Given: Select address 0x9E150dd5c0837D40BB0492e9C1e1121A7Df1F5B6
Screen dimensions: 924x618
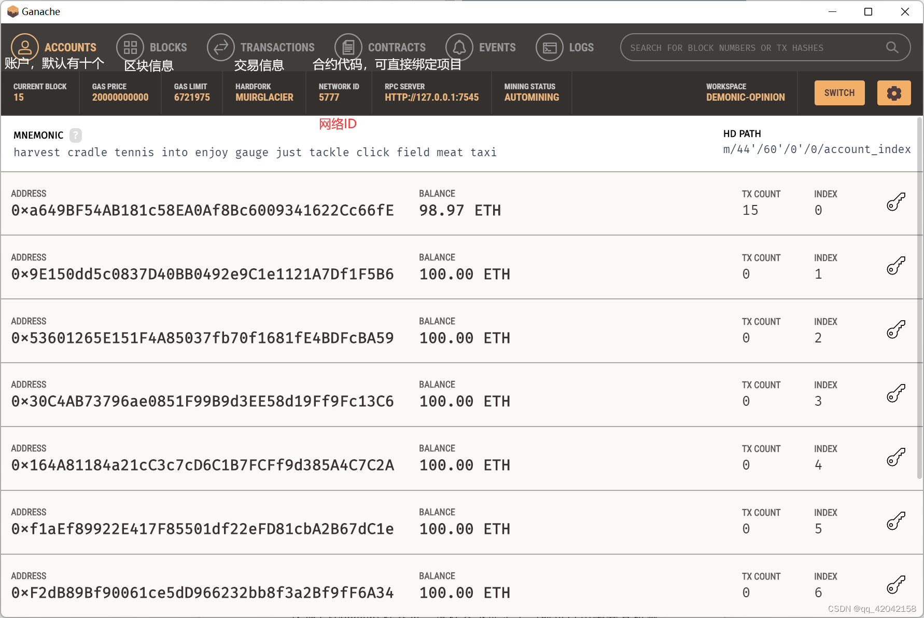Looking at the screenshot, I should (203, 274).
